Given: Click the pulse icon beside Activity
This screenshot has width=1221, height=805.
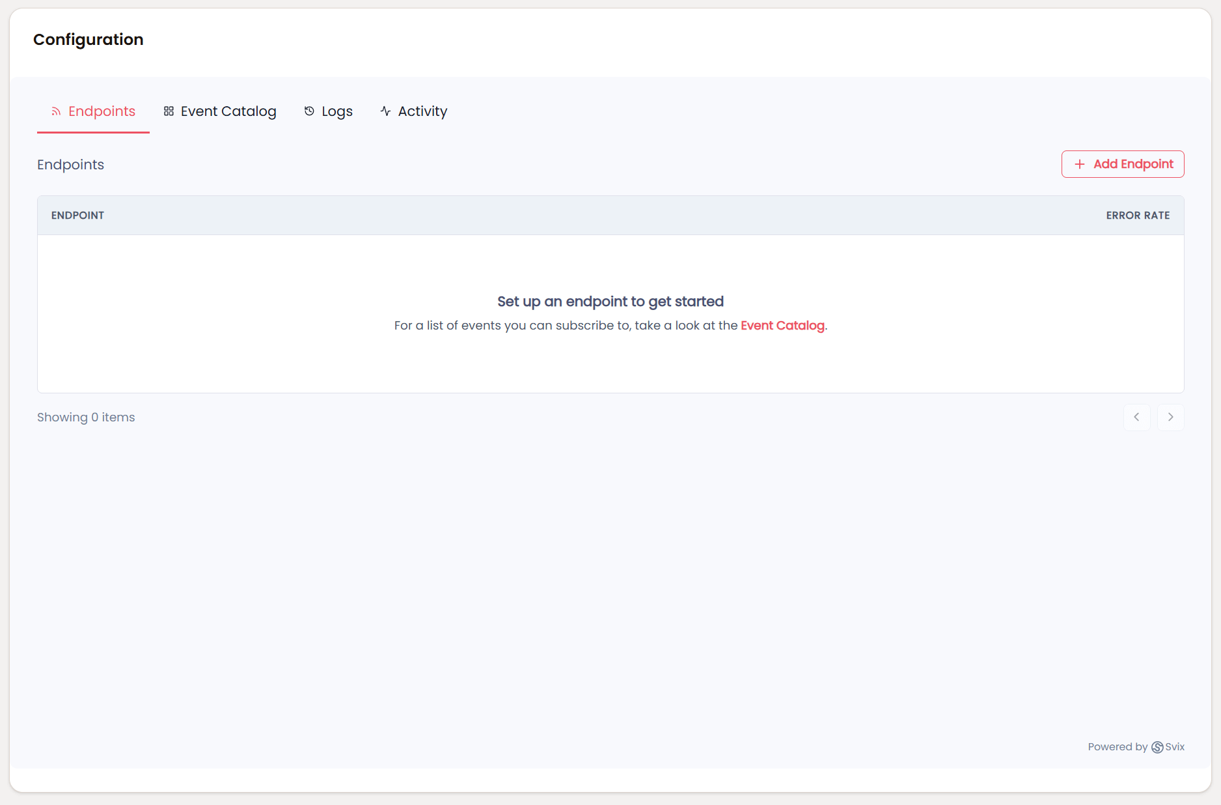Looking at the screenshot, I should [385, 111].
